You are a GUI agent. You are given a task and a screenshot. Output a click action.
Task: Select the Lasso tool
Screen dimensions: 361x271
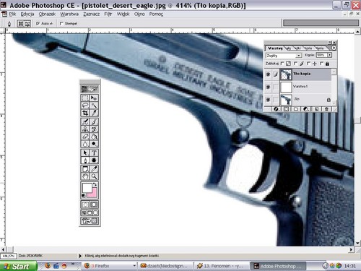(x=85, y=106)
